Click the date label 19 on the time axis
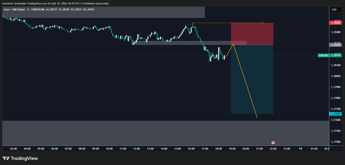The width and height of the screenshot is (345, 165). [300, 149]
